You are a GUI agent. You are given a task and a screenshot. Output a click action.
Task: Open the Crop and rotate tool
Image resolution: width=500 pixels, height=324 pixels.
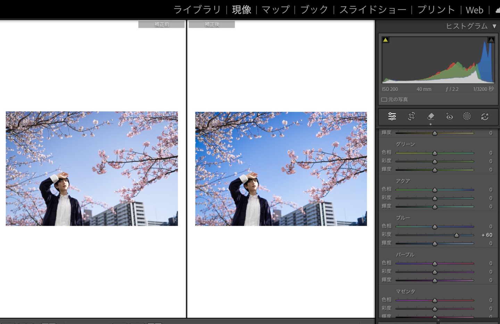[411, 116]
